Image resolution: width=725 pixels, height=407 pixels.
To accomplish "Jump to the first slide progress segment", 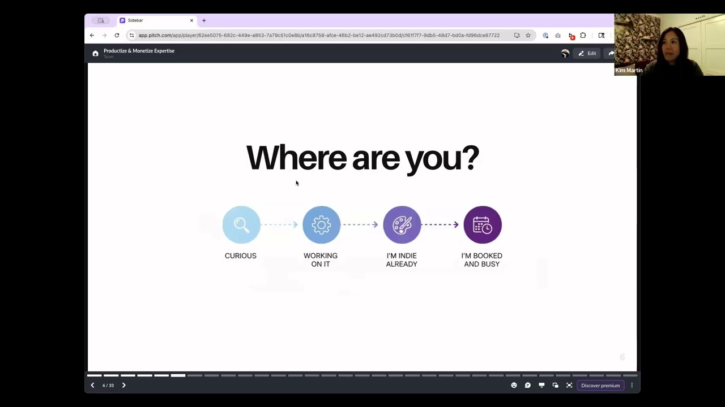I will coord(95,375).
